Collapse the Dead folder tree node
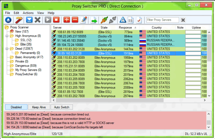 tap(7, 49)
